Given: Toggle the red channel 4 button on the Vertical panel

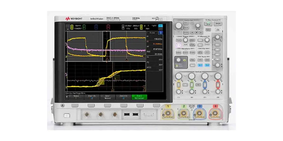Looking at the screenshot, I should click(218, 85).
